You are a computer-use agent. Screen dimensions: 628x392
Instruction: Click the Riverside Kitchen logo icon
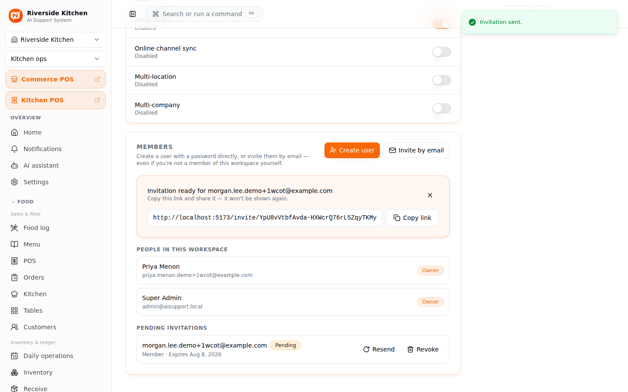pos(16,16)
